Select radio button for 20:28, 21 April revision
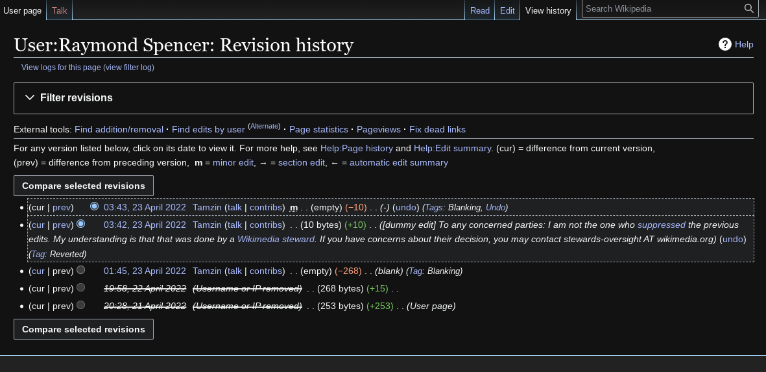 click(x=81, y=305)
